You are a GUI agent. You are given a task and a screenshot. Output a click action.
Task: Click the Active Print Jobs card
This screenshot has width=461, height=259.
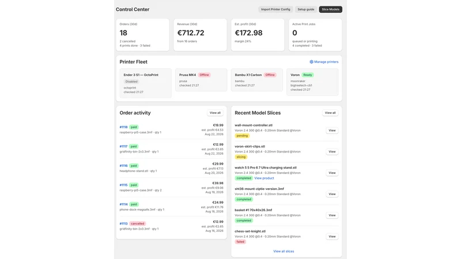pyautogui.click(x=315, y=35)
